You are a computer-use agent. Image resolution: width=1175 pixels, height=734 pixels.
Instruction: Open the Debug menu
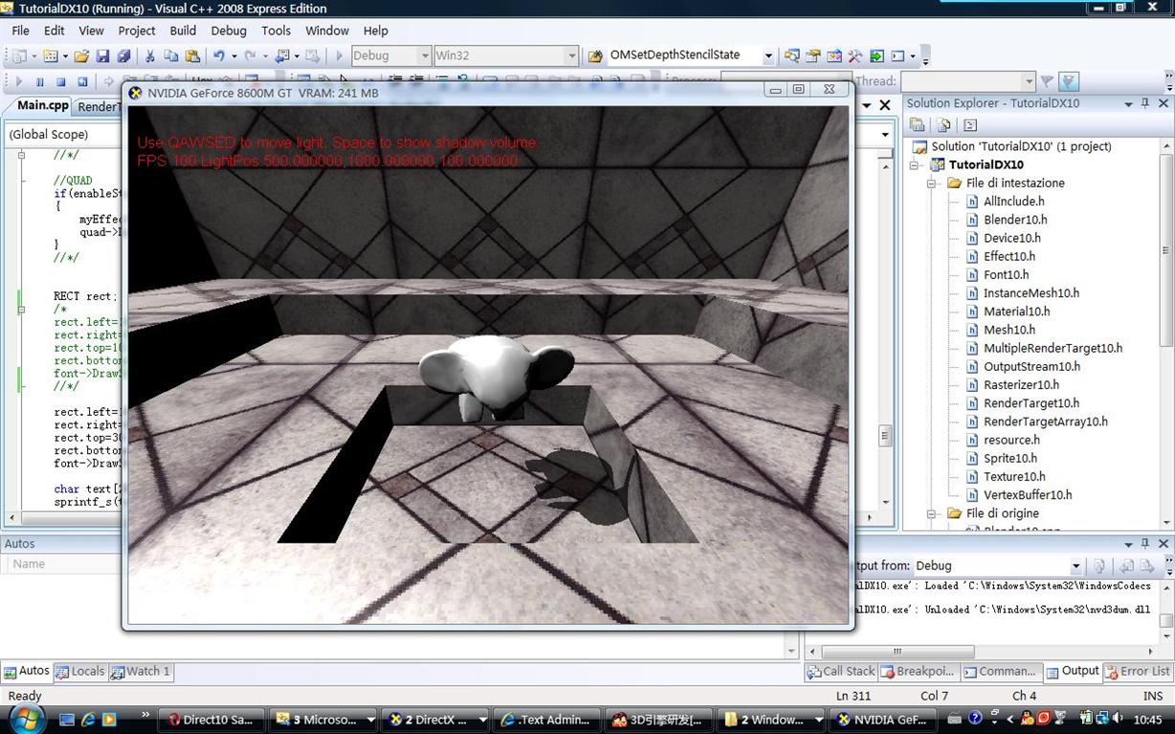tap(229, 31)
